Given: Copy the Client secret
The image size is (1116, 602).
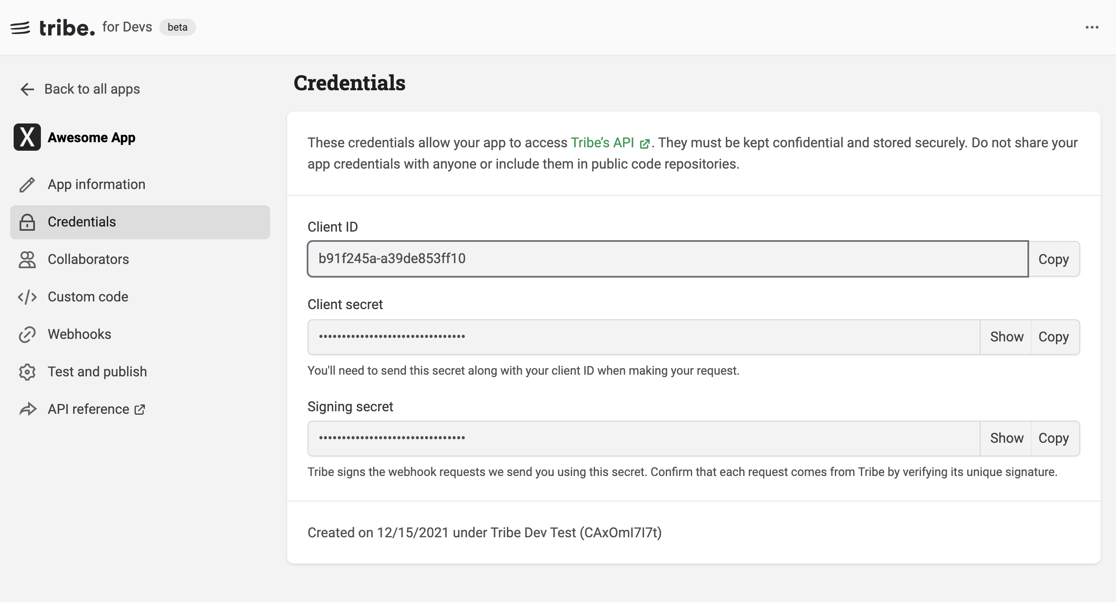Looking at the screenshot, I should pos(1054,337).
